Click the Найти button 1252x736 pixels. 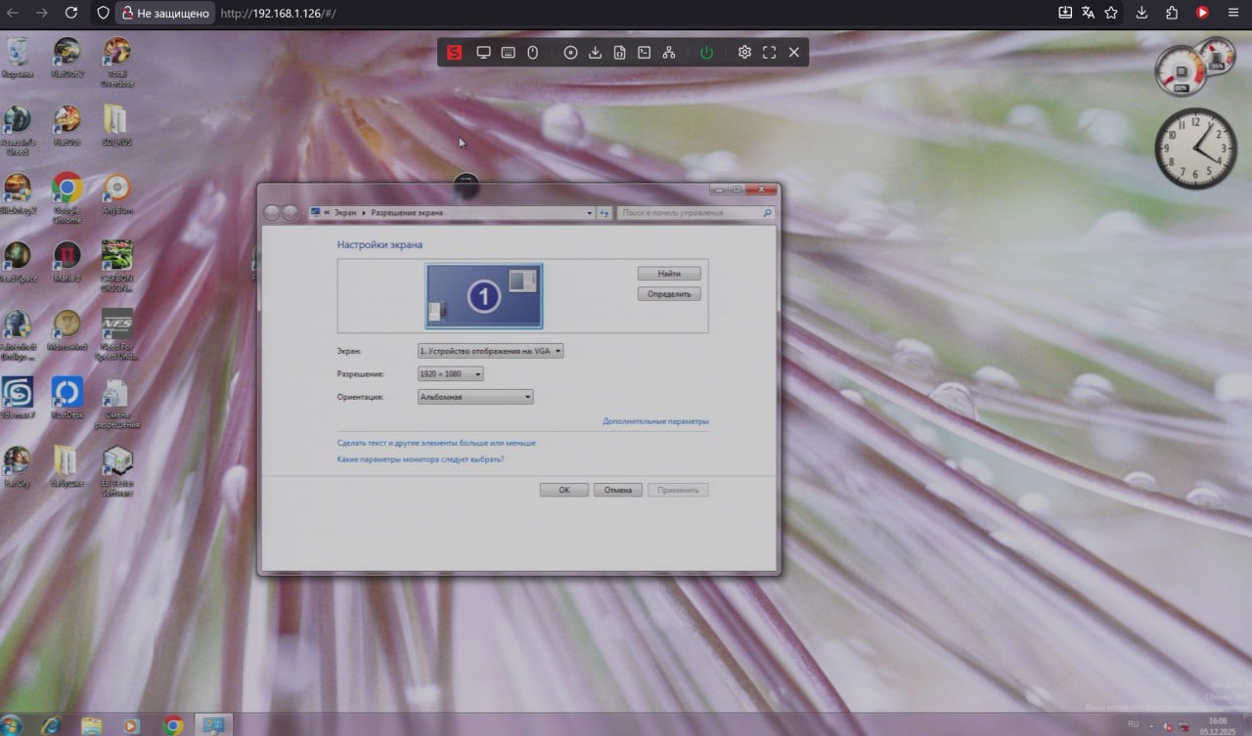[x=669, y=274]
